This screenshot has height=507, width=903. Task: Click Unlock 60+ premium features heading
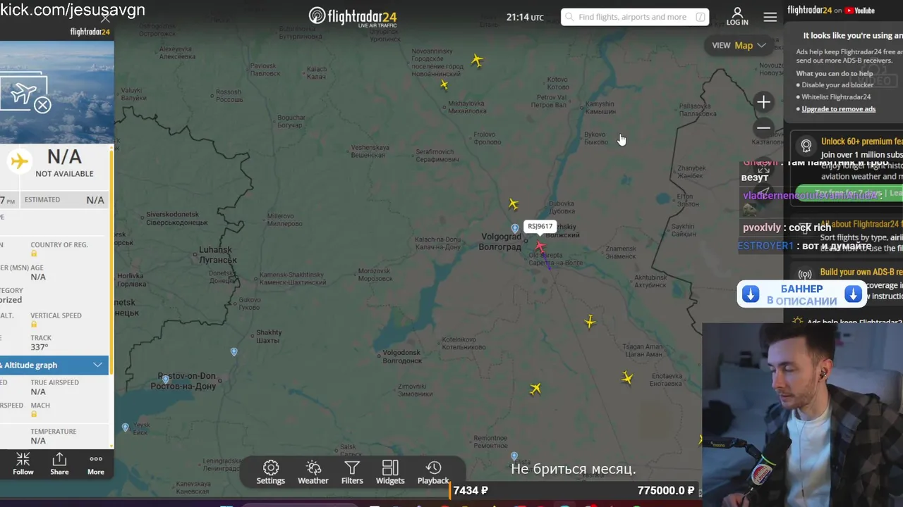(x=861, y=142)
